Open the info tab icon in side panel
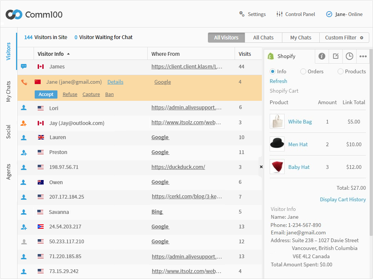 point(322,56)
